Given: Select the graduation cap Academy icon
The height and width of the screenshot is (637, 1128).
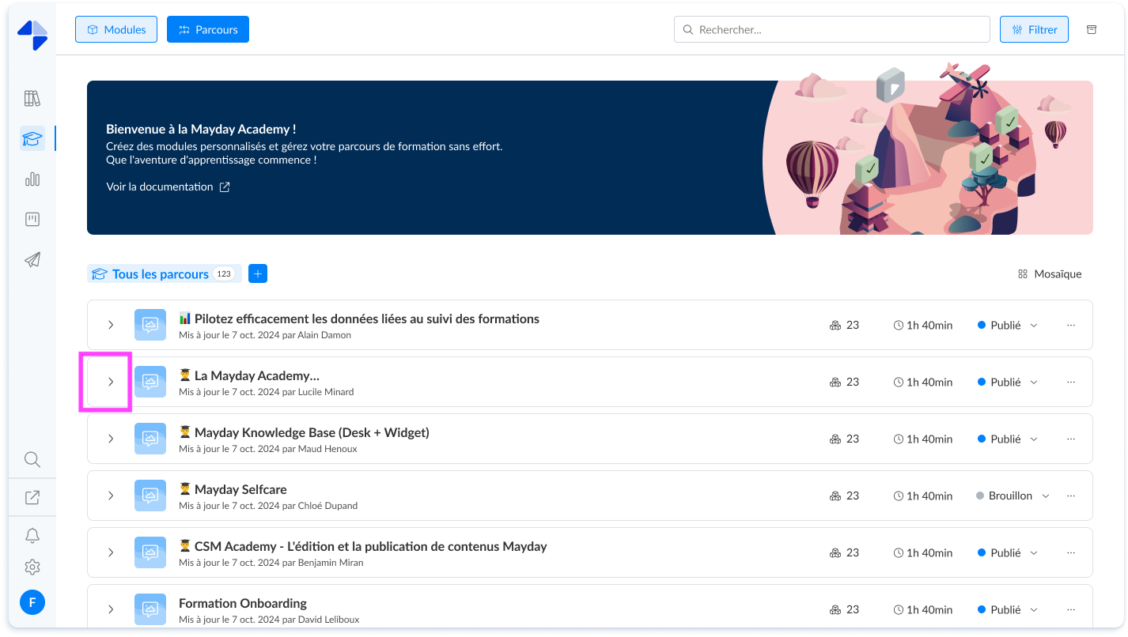Looking at the screenshot, I should [32, 138].
